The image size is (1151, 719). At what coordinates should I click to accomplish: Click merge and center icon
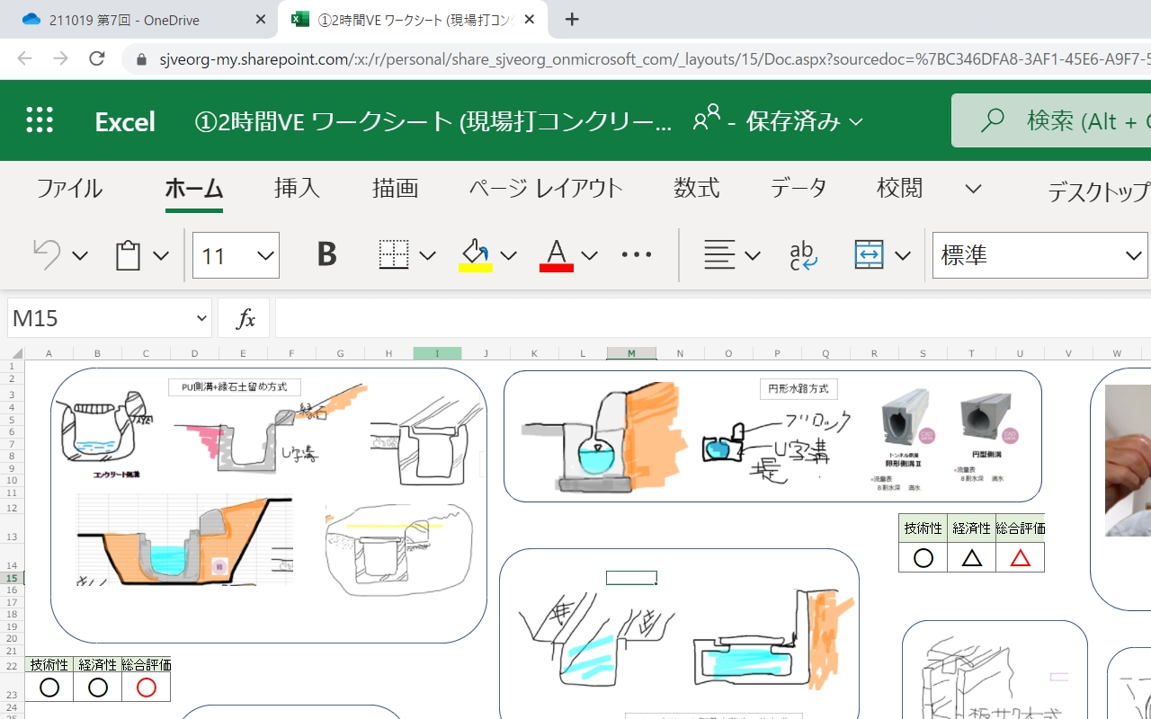(x=869, y=255)
